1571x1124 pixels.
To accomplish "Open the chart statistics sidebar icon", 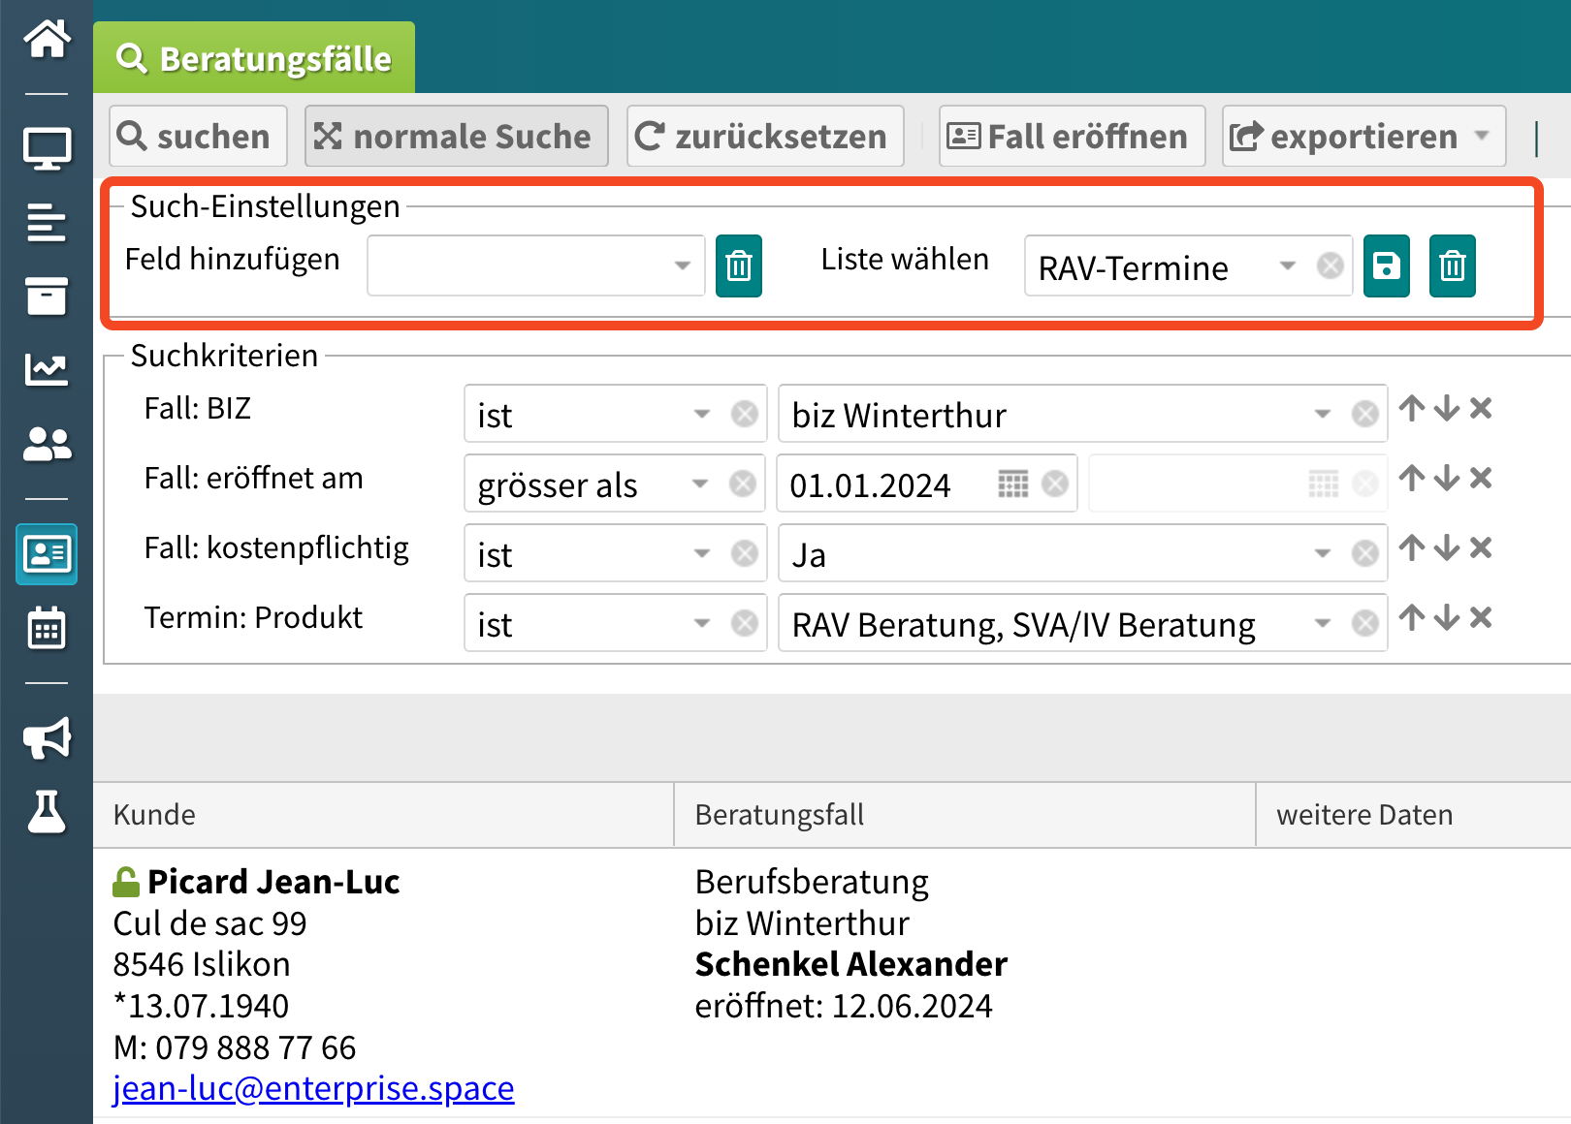I will point(47,369).
